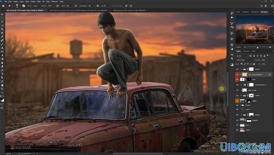
Task: Open the Actions panel play icon
Action: coord(232,17)
